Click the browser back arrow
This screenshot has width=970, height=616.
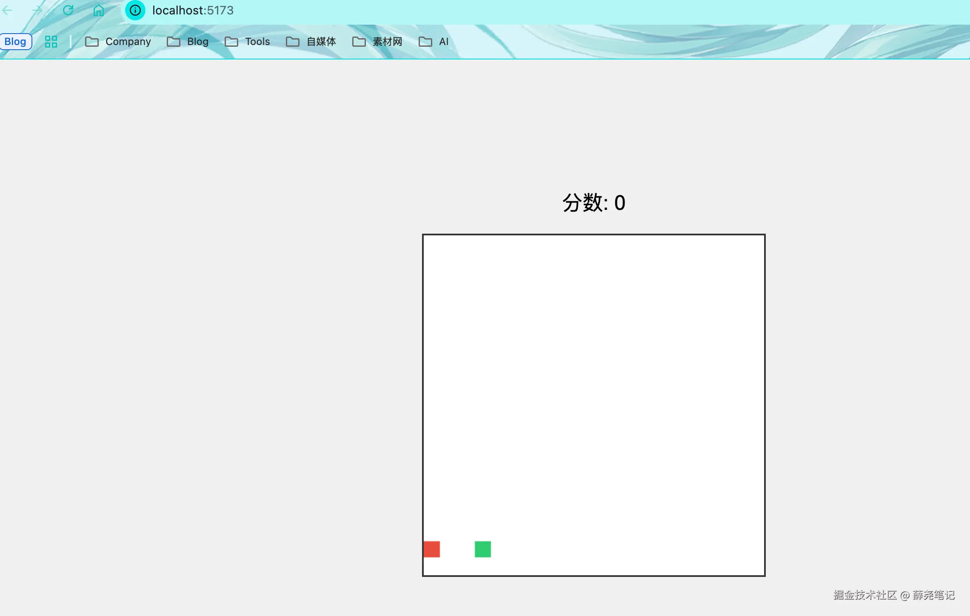click(7, 10)
